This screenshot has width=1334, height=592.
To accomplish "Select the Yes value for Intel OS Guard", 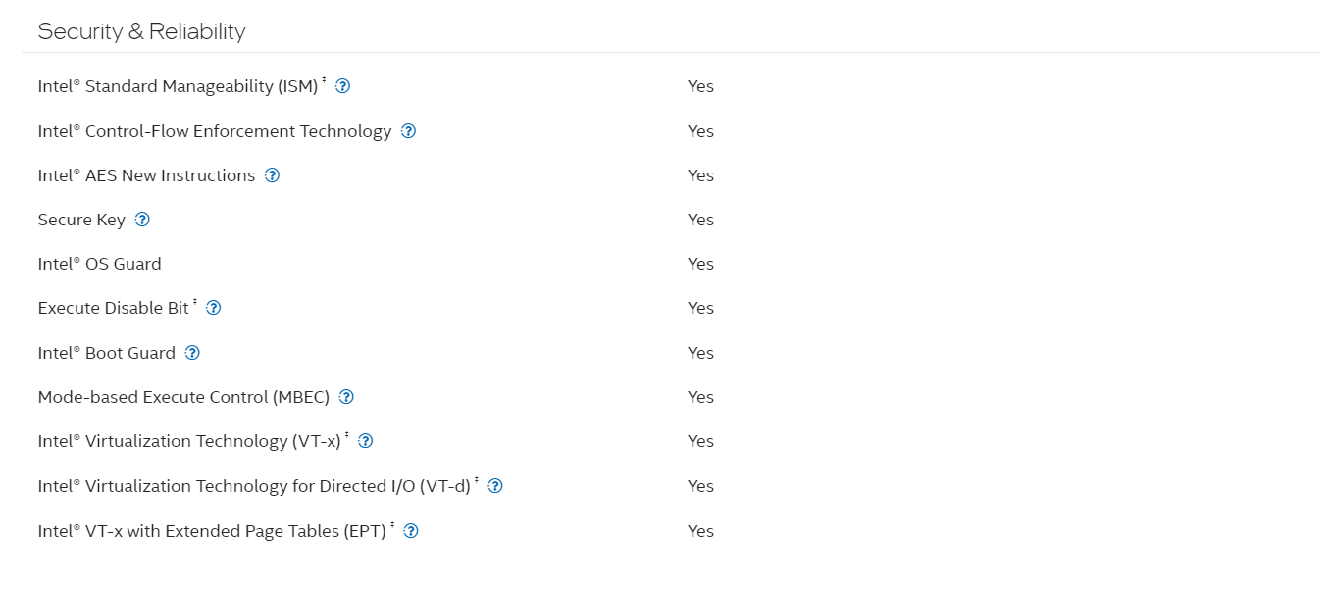I will [700, 264].
